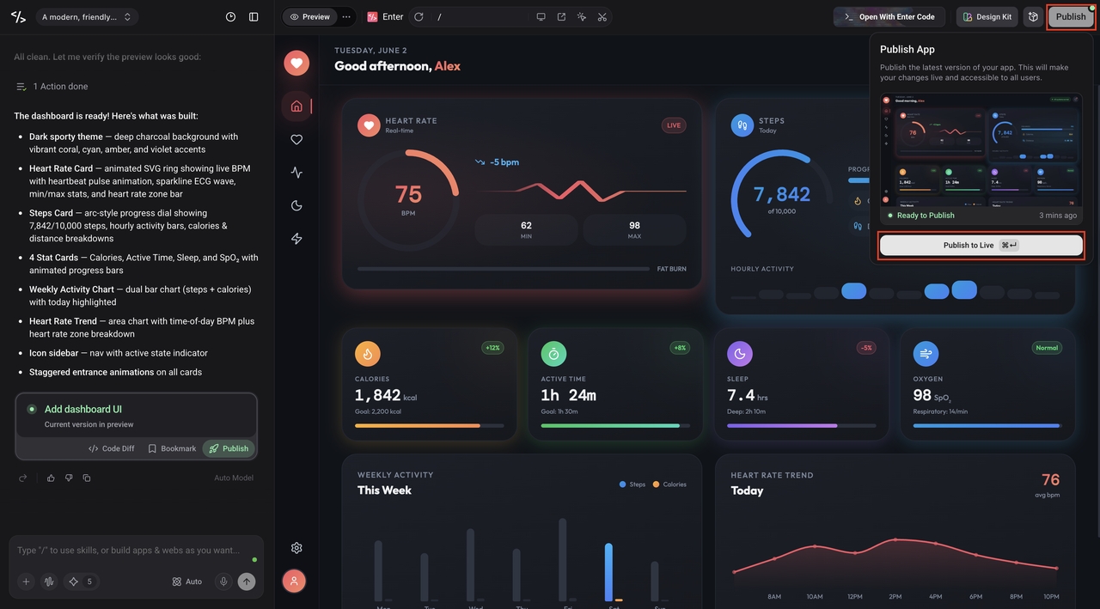Click the app preview thumbnail in Publish App
The height and width of the screenshot is (609, 1100).
coord(981,149)
